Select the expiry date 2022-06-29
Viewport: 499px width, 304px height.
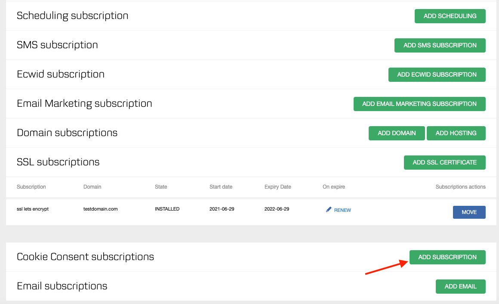tap(277, 209)
